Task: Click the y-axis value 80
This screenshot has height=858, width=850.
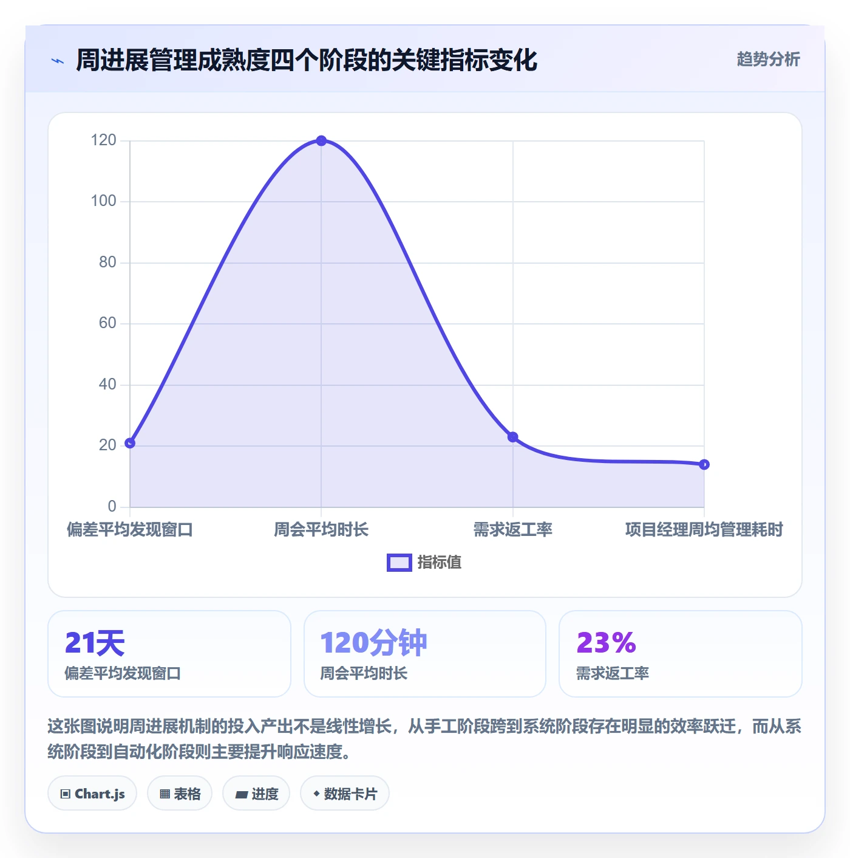Action: [x=107, y=263]
